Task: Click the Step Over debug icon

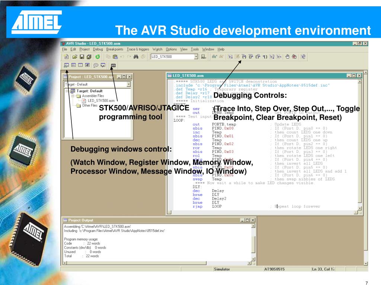Action: pyautogui.click(x=251, y=57)
